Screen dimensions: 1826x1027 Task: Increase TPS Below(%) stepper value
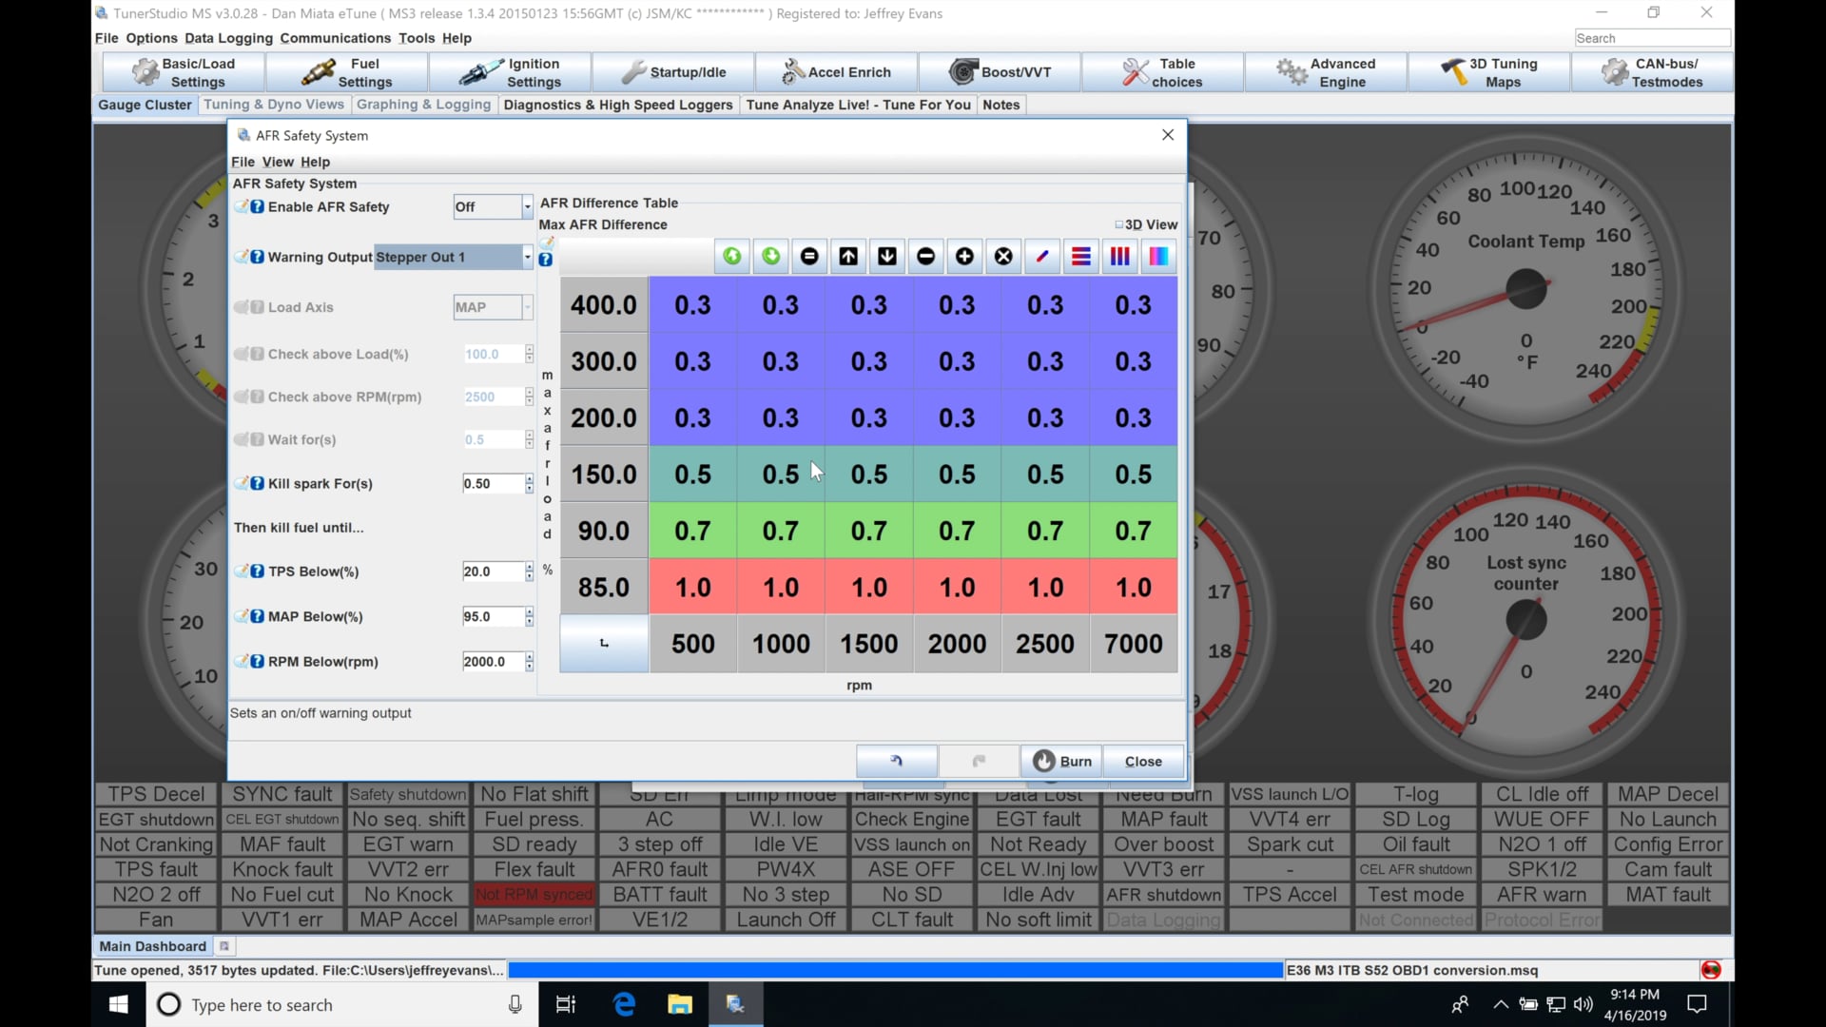click(x=530, y=567)
